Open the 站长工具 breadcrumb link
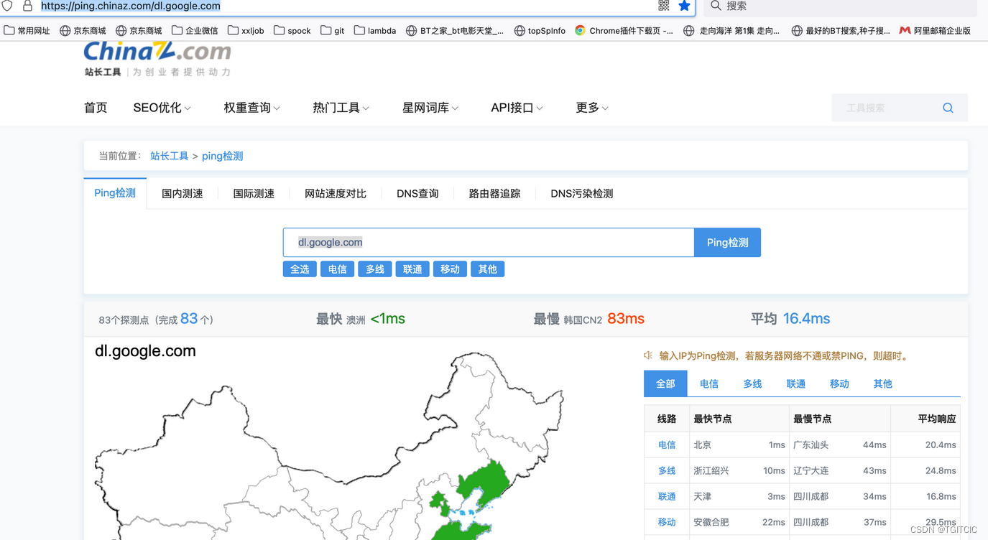Screen dimensions: 988x540 [170, 156]
